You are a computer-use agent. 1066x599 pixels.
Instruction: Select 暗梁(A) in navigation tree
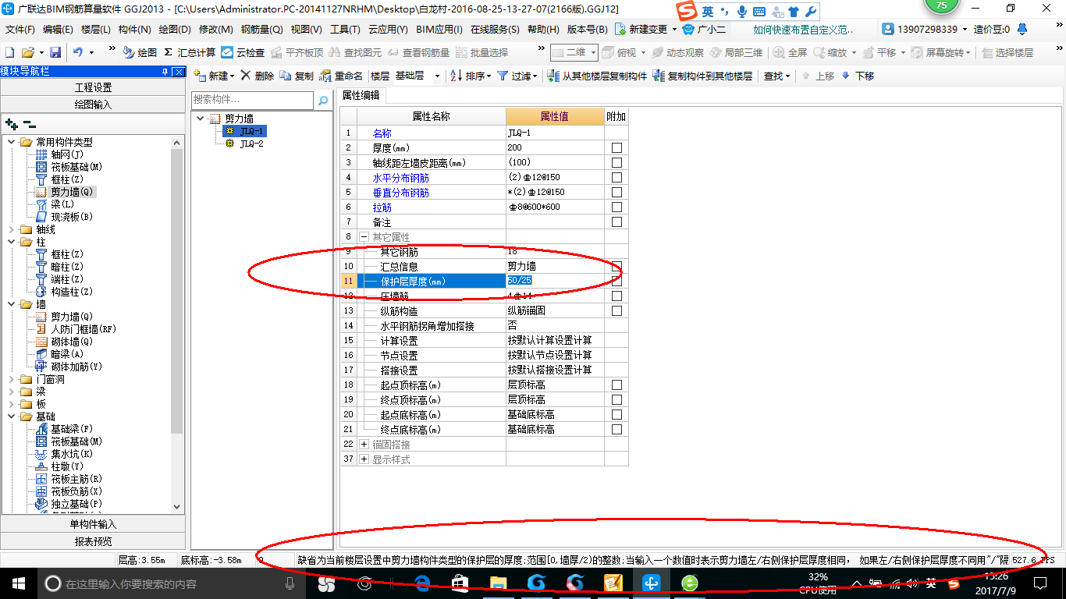pyautogui.click(x=67, y=354)
